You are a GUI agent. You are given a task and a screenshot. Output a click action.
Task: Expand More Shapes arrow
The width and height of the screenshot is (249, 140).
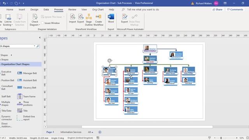tap(11, 55)
